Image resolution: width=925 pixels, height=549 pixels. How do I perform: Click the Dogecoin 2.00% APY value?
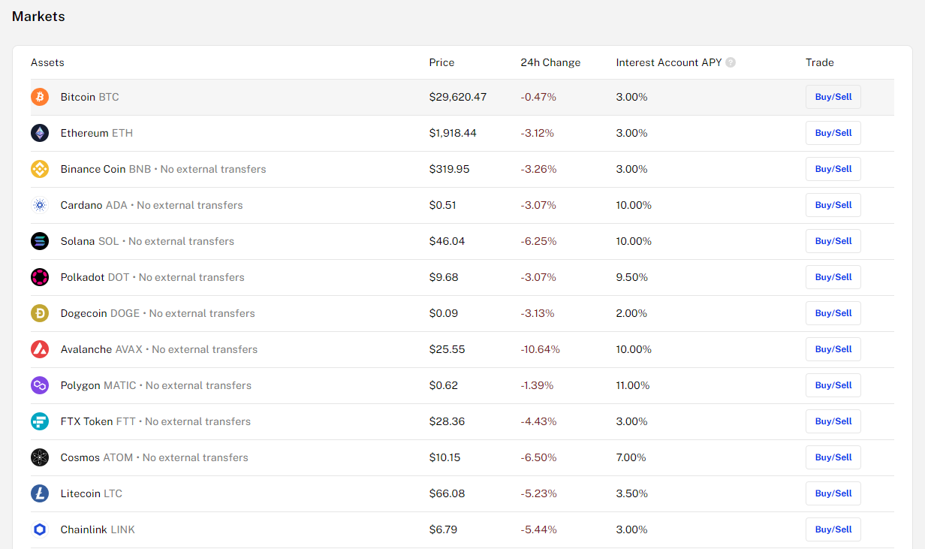tap(632, 313)
